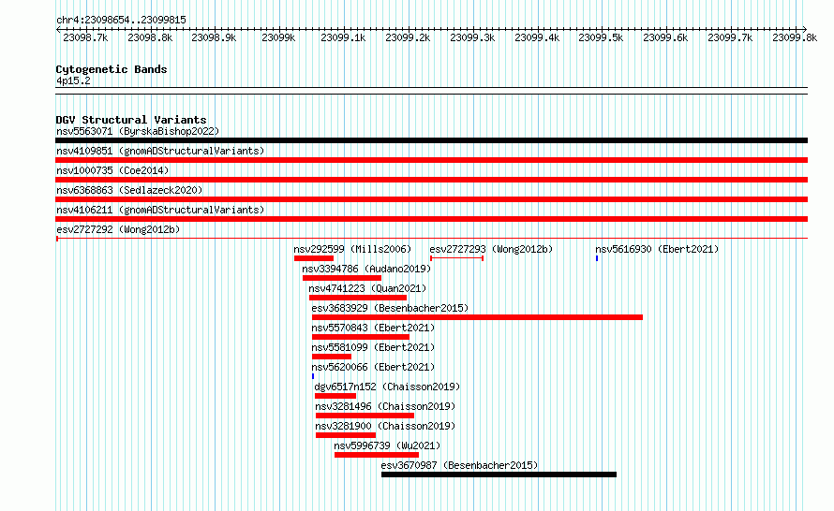The width and height of the screenshot is (834, 511).
Task: Click the 23098.7k ruler tick label
Action: (85, 37)
